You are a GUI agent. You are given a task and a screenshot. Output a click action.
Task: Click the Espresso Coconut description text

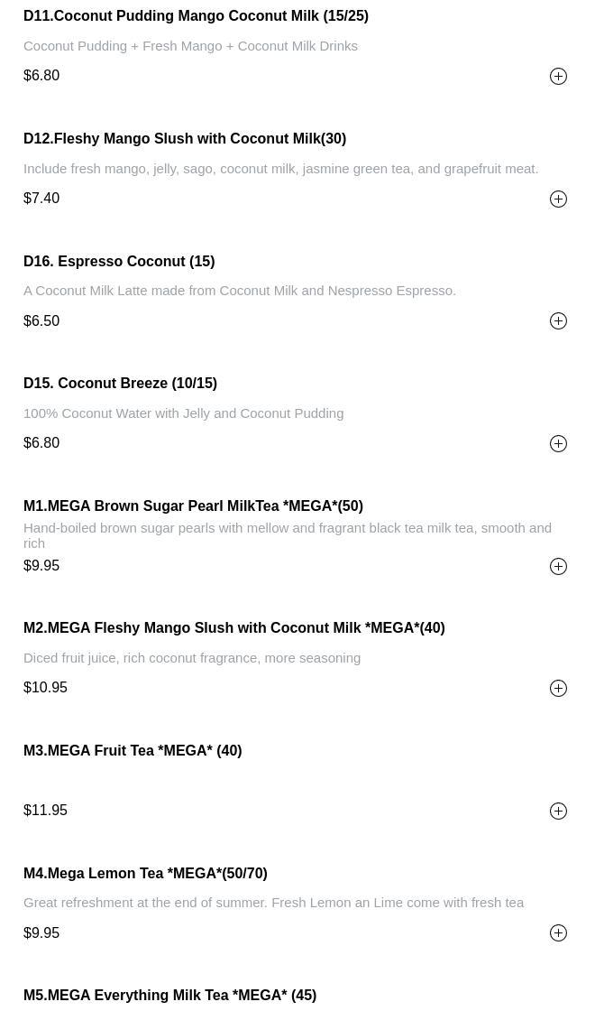pos(240,291)
